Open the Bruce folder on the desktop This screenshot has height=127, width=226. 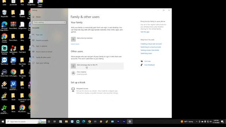pos(13,108)
